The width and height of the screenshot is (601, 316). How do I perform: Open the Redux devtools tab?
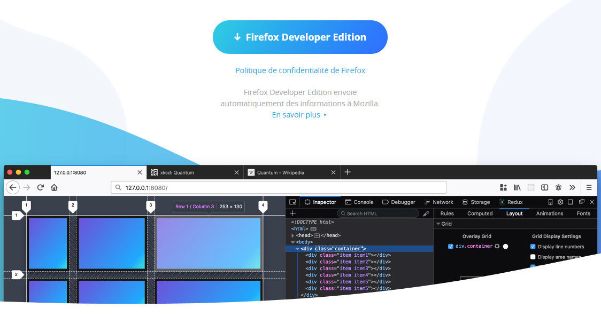511,202
